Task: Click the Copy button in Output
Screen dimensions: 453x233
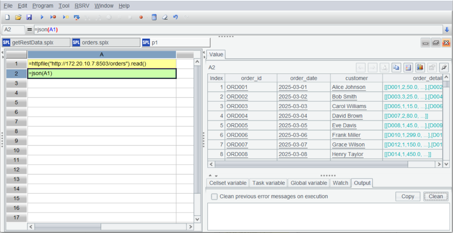Action: 408,196
